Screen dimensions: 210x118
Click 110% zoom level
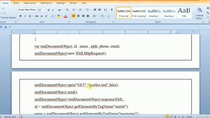pyautogui.click(x=189, y=117)
